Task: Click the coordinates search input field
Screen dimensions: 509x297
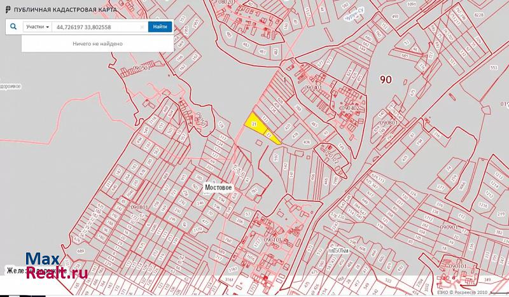Action: pyautogui.click(x=95, y=27)
